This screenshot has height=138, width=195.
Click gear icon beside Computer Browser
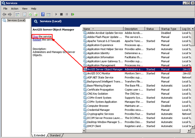pyautogui.click(x=85, y=106)
